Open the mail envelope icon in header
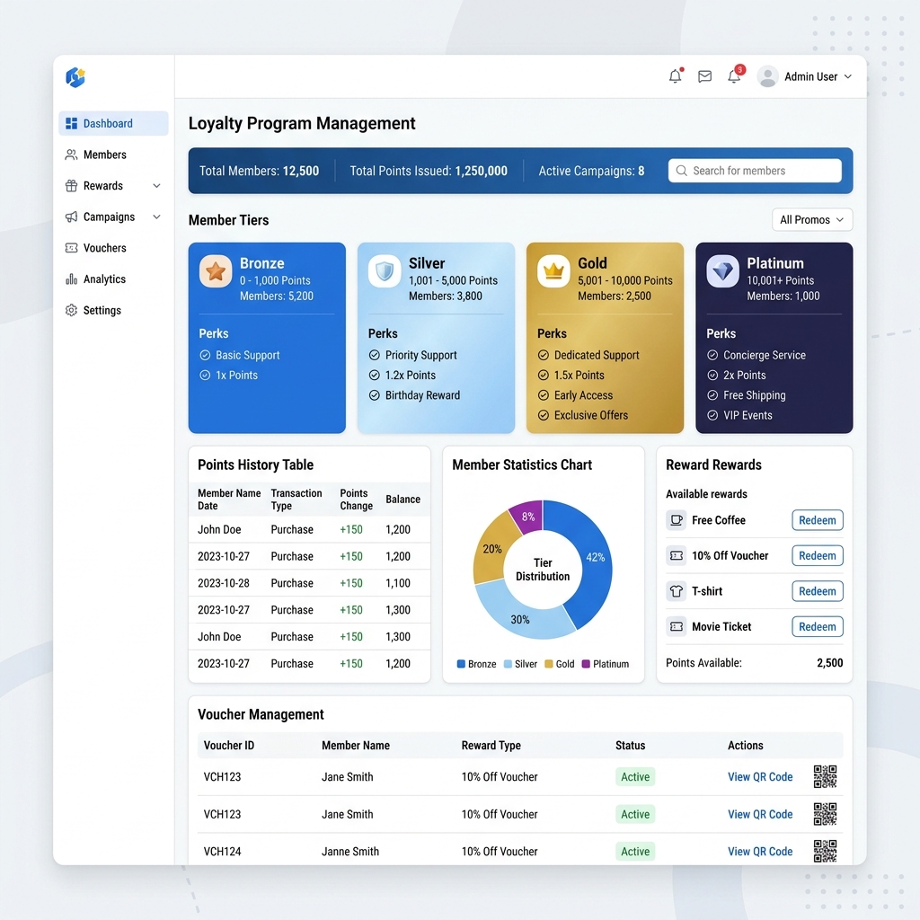This screenshot has height=920, width=920. 704,76
